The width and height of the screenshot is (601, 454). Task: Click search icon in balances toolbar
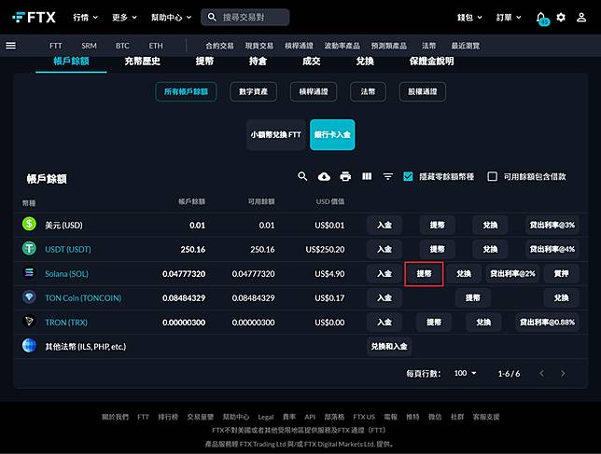tap(302, 176)
